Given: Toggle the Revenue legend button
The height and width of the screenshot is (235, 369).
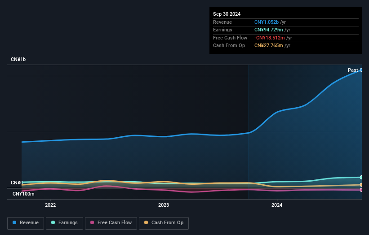Looking at the screenshot, I should pyautogui.click(x=26, y=223).
